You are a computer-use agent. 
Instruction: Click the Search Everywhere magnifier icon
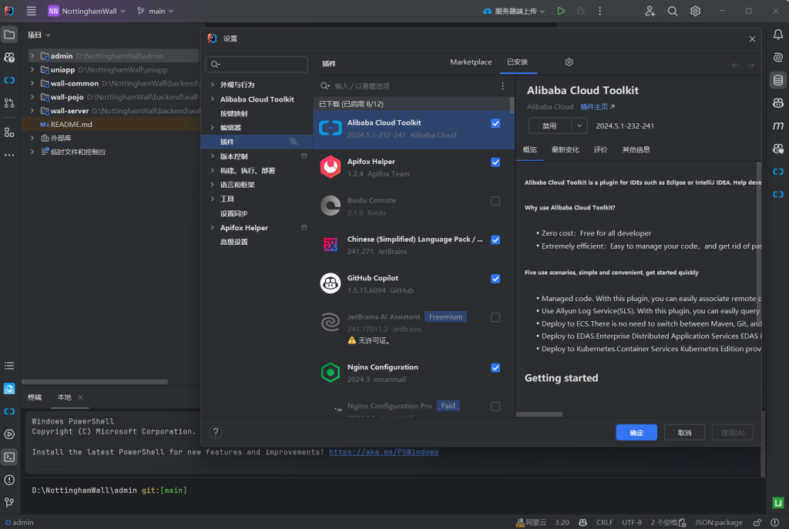click(673, 12)
